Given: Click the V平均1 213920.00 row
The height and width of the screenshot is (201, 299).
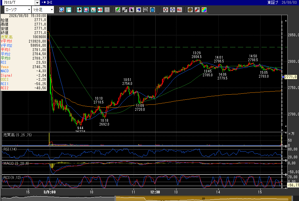Looking at the screenshot, I should 23,41.
